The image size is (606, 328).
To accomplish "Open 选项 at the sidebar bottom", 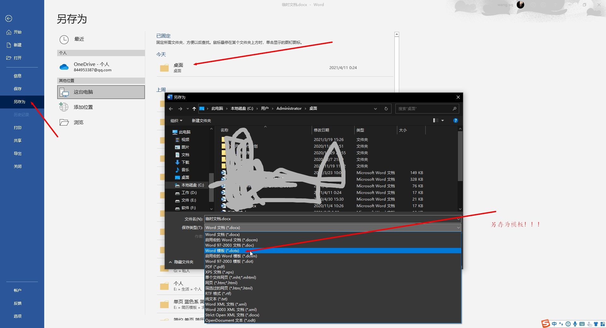I will pyautogui.click(x=18, y=316).
